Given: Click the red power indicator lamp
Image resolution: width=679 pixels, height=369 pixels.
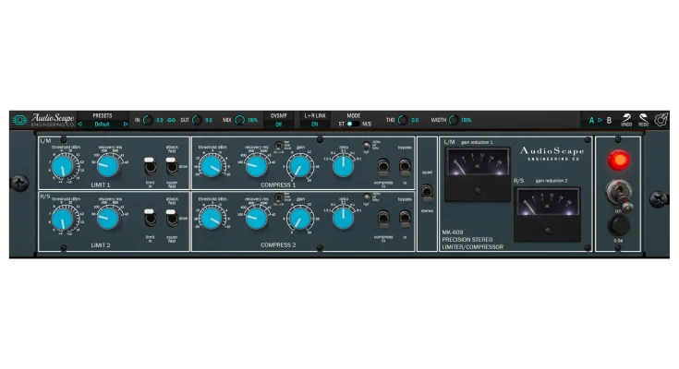Looking at the screenshot, I should [618, 161].
